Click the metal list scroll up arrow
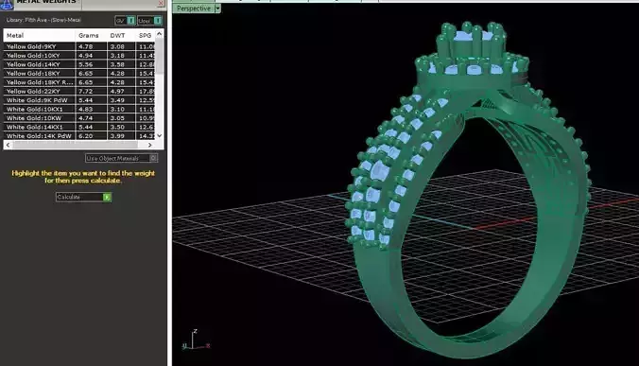The height and width of the screenshot is (366, 639). tap(160, 34)
